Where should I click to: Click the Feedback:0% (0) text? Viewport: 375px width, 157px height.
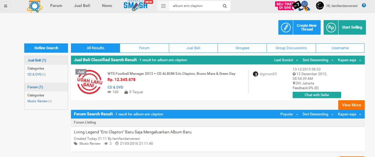coord(306,88)
